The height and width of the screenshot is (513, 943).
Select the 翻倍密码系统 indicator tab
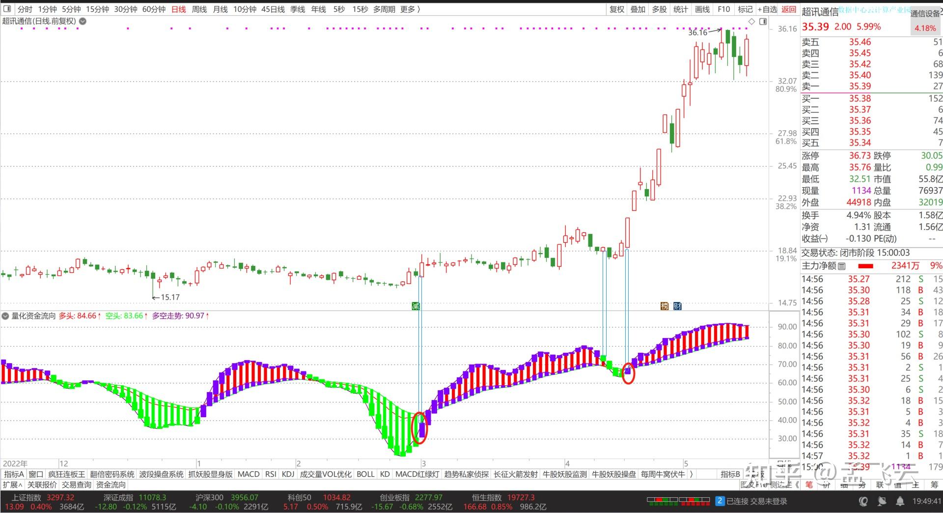112,474
